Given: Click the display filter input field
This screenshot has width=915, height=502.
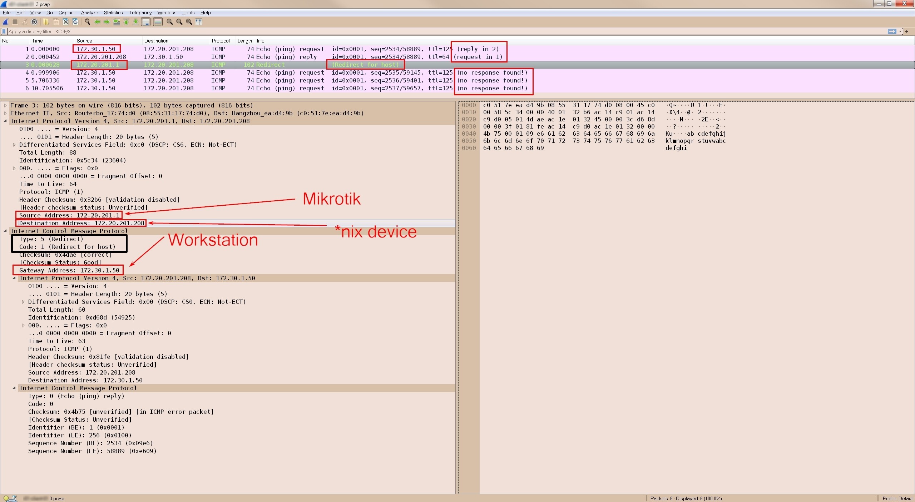Looking at the screenshot, I should [x=429, y=31].
